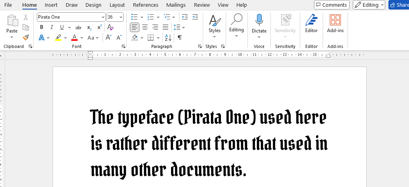
Task: Open the font size dropdown
Action: tap(121, 17)
